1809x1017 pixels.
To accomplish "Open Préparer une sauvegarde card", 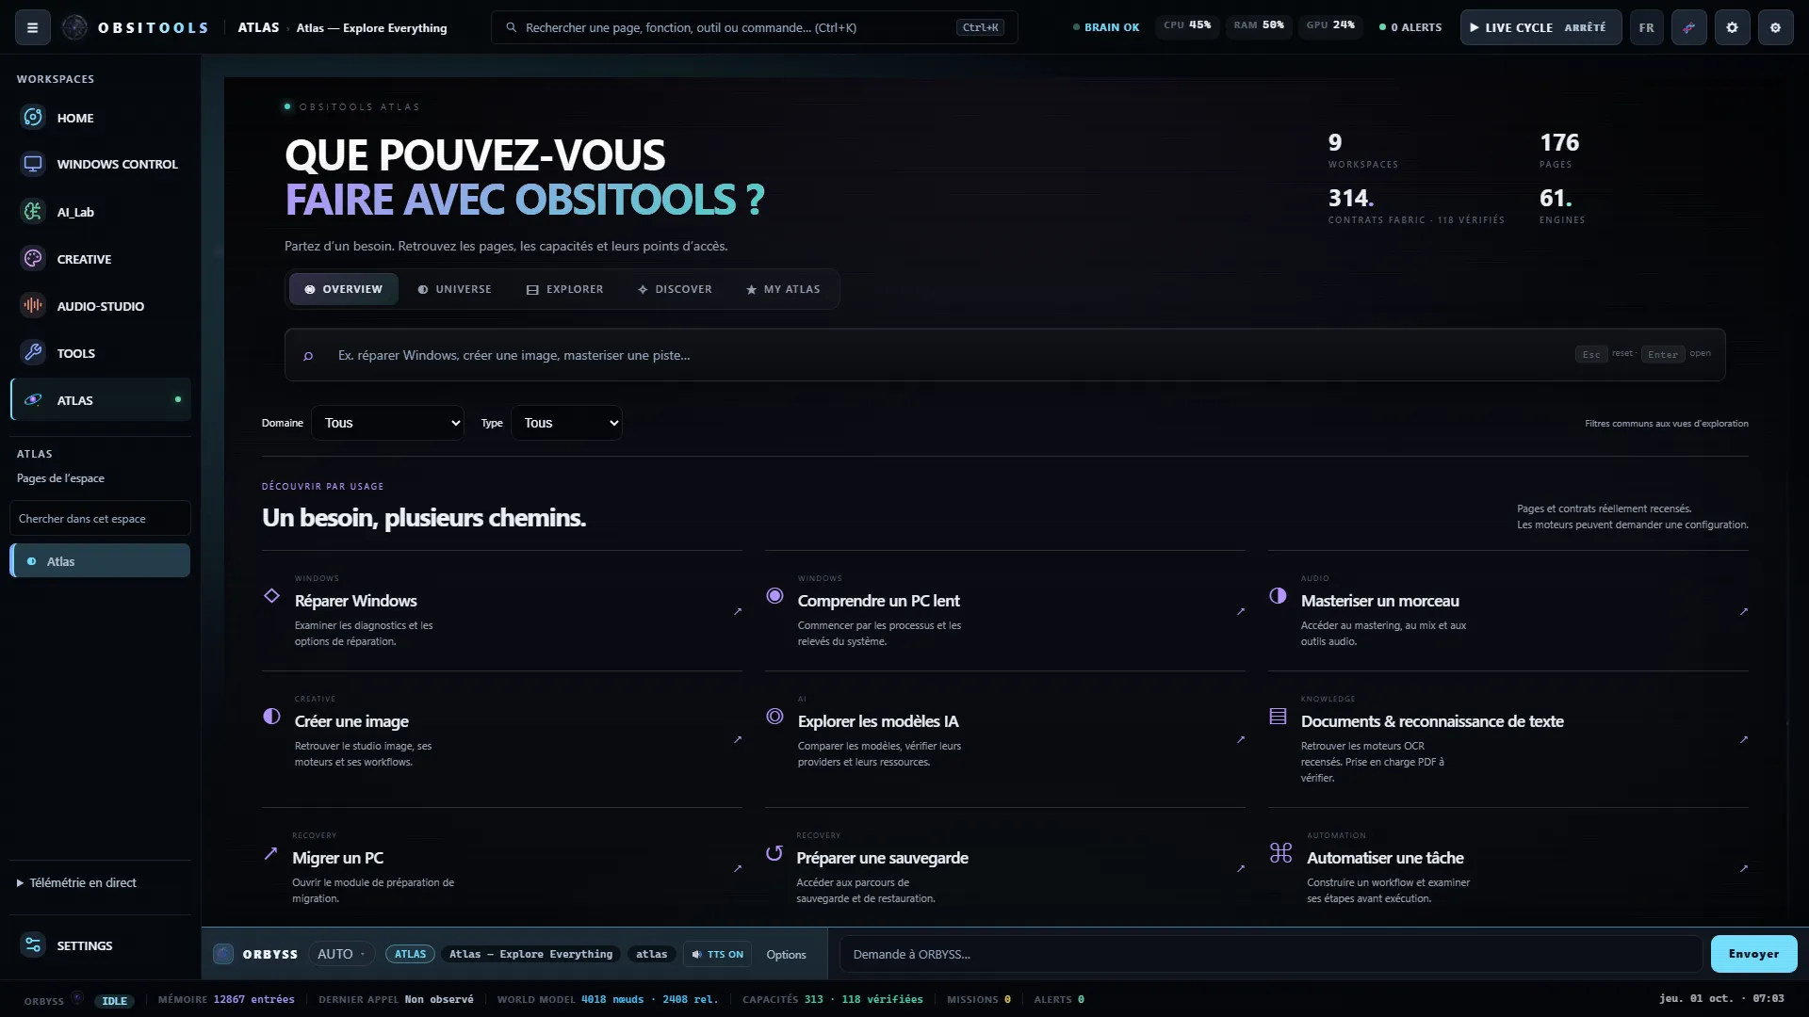I will click(x=1004, y=867).
